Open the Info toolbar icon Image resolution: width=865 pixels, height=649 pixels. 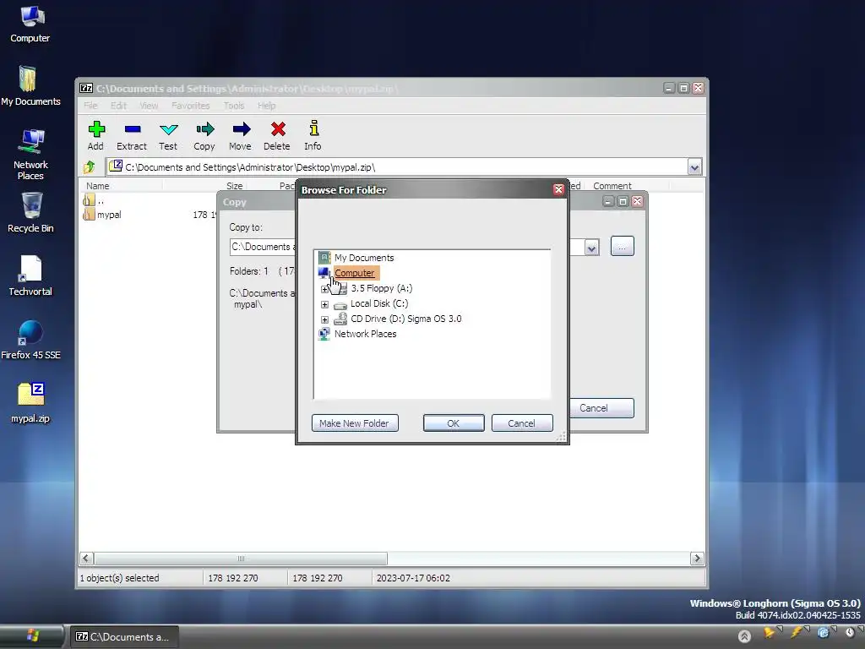tap(313, 128)
